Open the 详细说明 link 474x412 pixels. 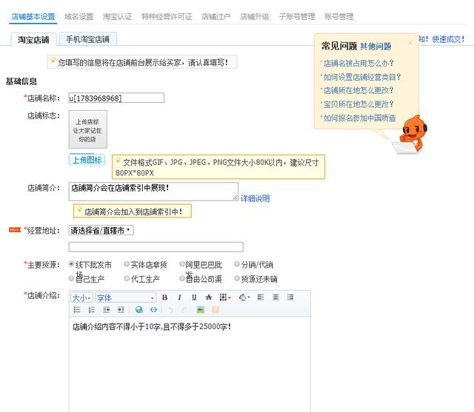255,198
